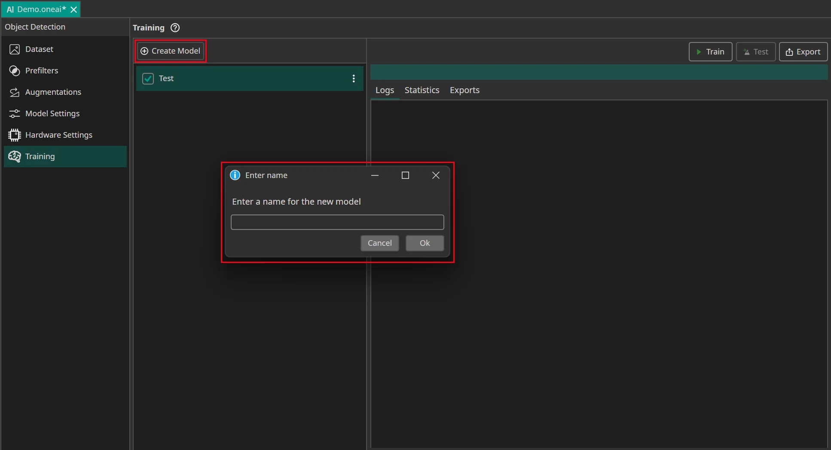The image size is (831, 450).
Task: Click the Prefilters icon in sidebar
Action: [15, 71]
